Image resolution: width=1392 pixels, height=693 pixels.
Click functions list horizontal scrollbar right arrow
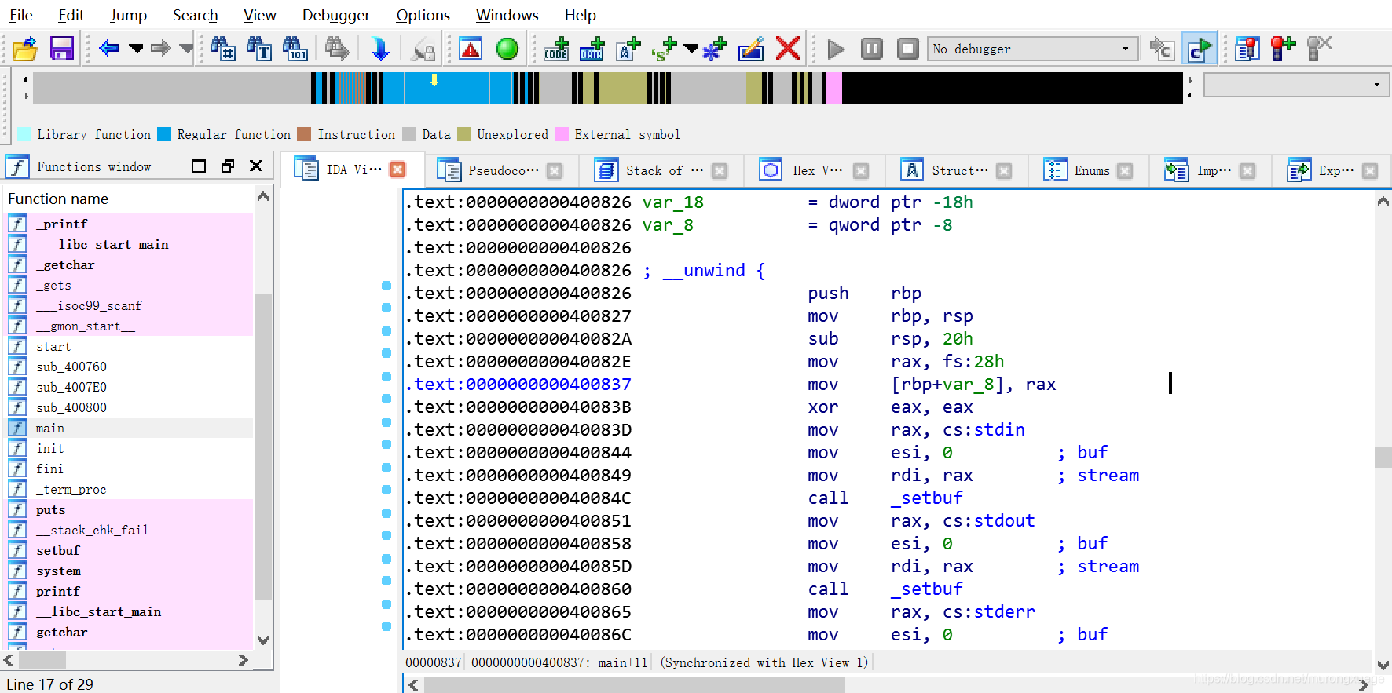tap(244, 660)
